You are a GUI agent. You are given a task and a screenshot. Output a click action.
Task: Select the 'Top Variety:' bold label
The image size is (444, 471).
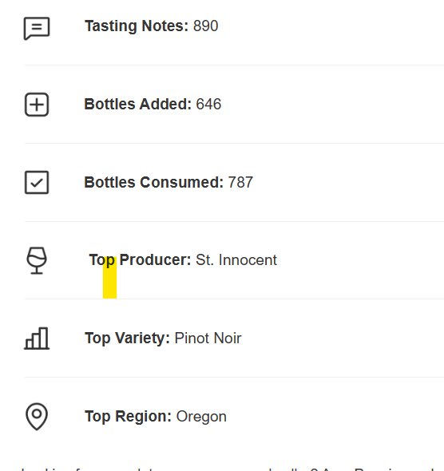[128, 338]
